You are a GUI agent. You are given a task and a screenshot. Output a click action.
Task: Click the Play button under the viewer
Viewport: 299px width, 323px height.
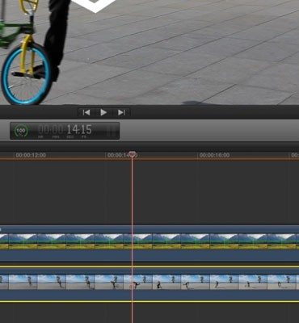pos(103,112)
